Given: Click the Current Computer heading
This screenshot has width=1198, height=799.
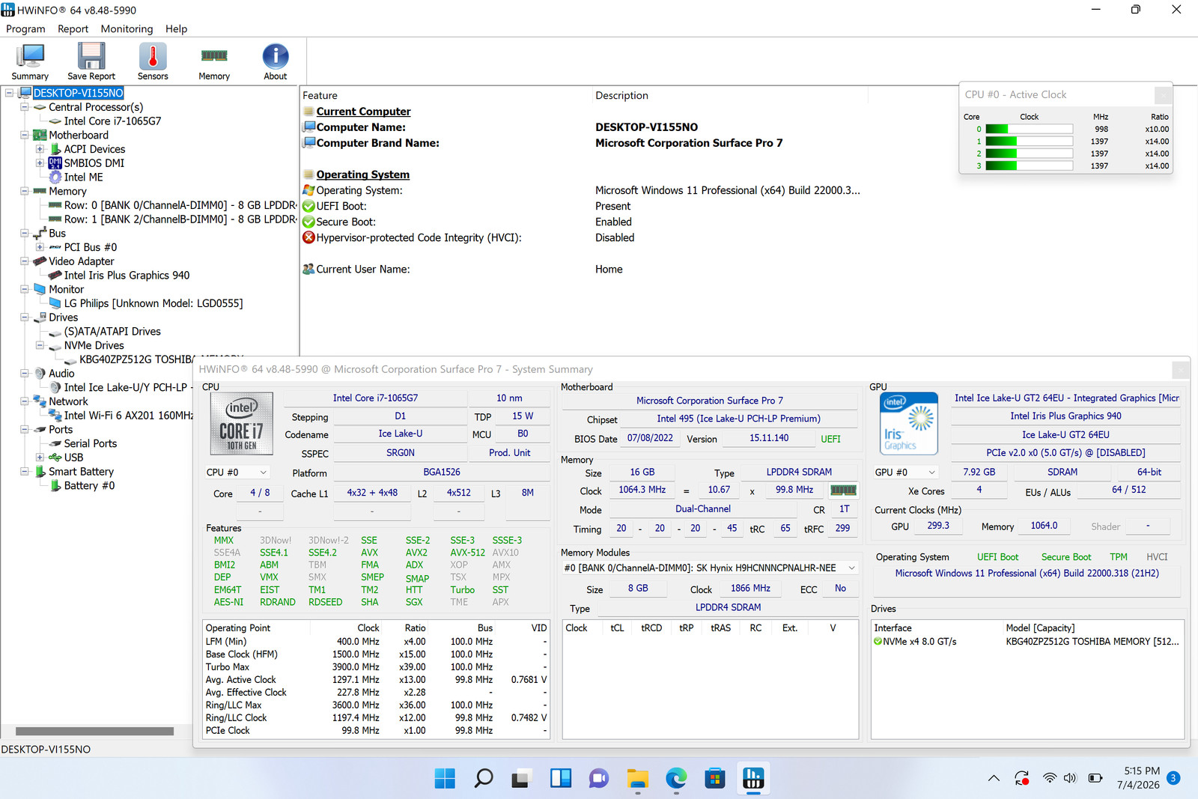Looking at the screenshot, I should pyautogui.click(x=363, y=112).
